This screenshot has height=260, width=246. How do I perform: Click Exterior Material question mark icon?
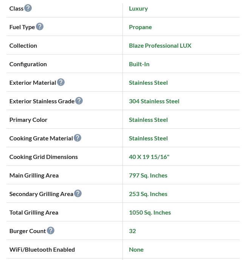[61, 82]
